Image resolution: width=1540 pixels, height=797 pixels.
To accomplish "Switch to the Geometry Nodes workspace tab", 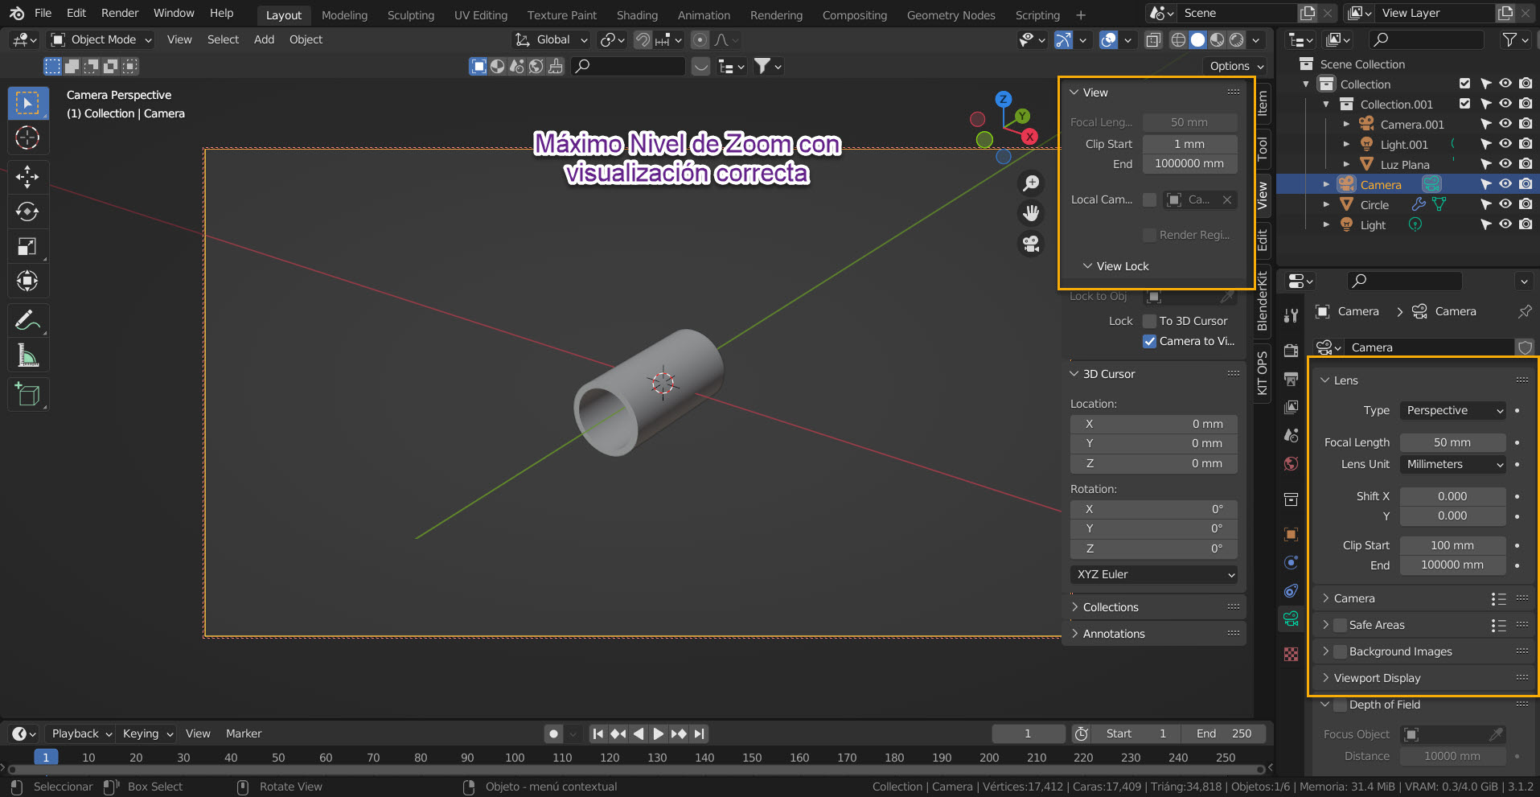I will pos(951,15).
